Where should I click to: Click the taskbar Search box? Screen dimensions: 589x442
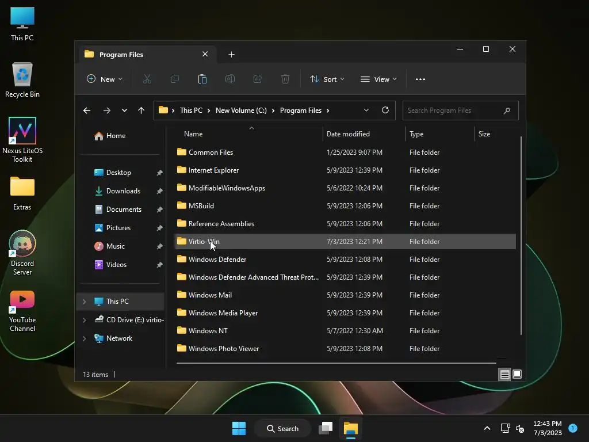tap(282, 428)
